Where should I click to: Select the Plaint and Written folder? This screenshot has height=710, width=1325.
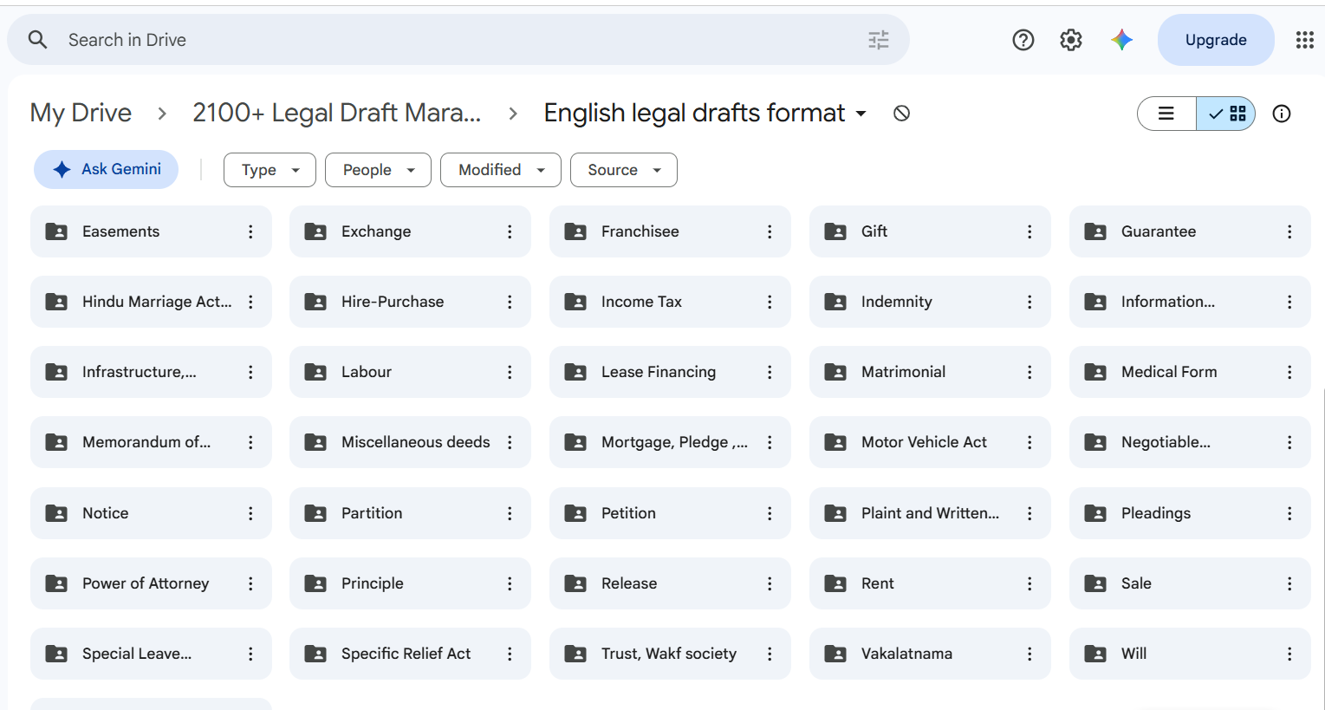click(930, 513)
